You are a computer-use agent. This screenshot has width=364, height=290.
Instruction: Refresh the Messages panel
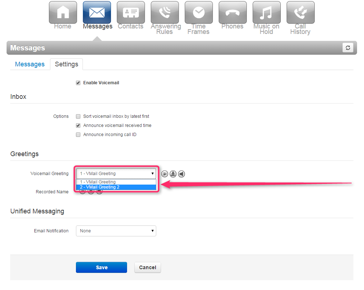(x=348, y=47)
